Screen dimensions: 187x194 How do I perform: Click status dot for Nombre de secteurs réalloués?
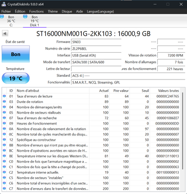tap(4, 112)
